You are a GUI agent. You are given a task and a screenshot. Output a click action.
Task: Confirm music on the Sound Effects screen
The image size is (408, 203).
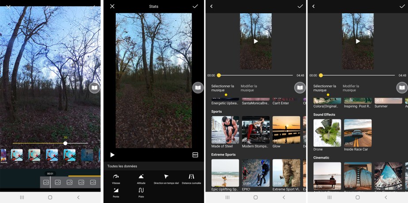click(x=402, y=6)
